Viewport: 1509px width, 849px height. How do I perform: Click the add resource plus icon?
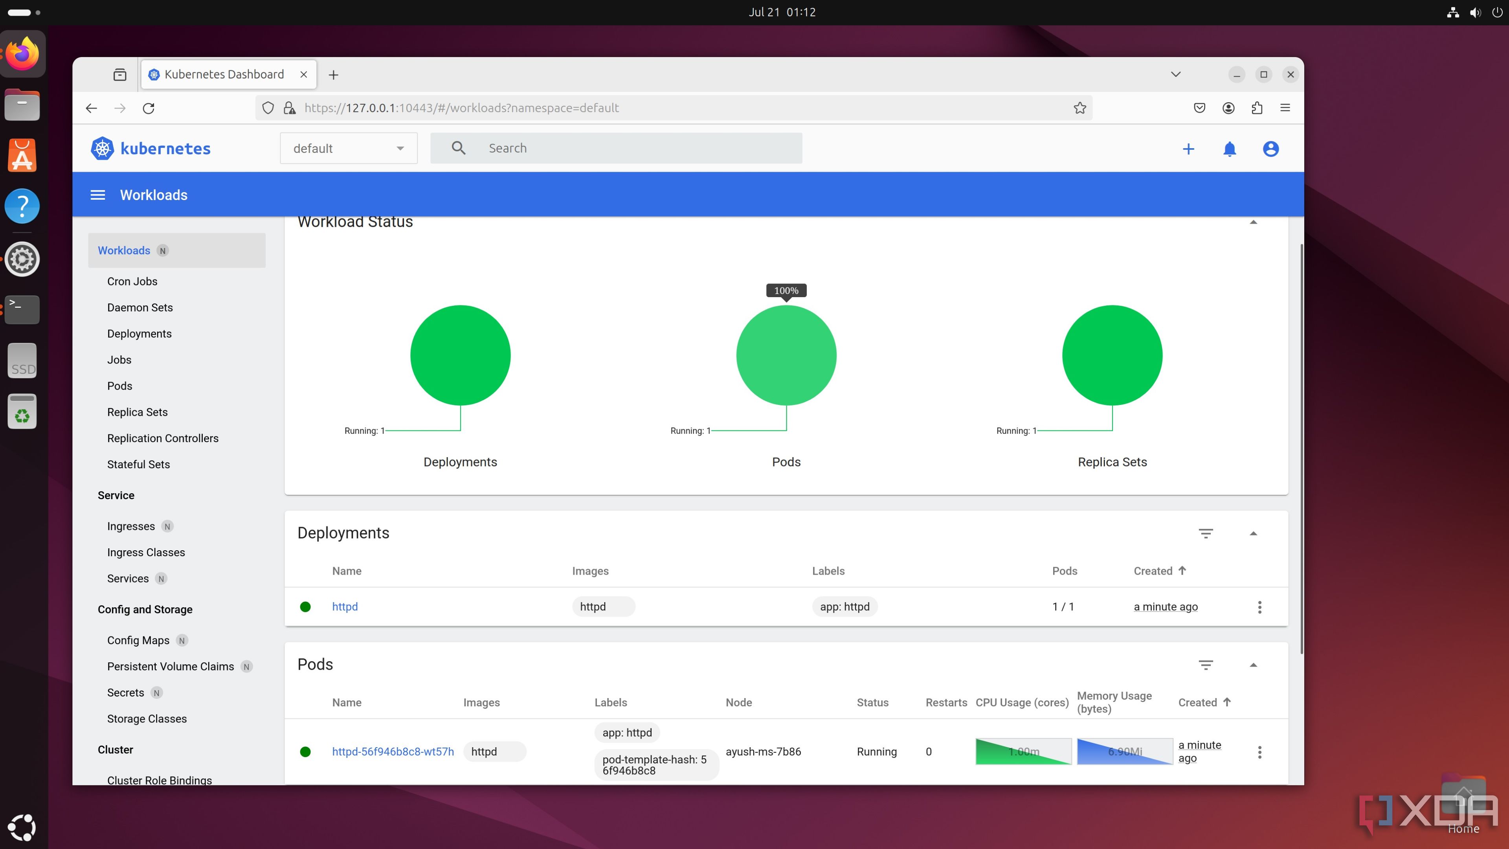pos(1189,148)
